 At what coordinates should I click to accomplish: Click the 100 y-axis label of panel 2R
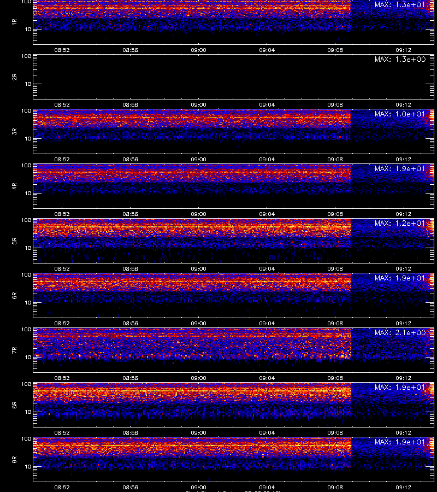(26, 56)
